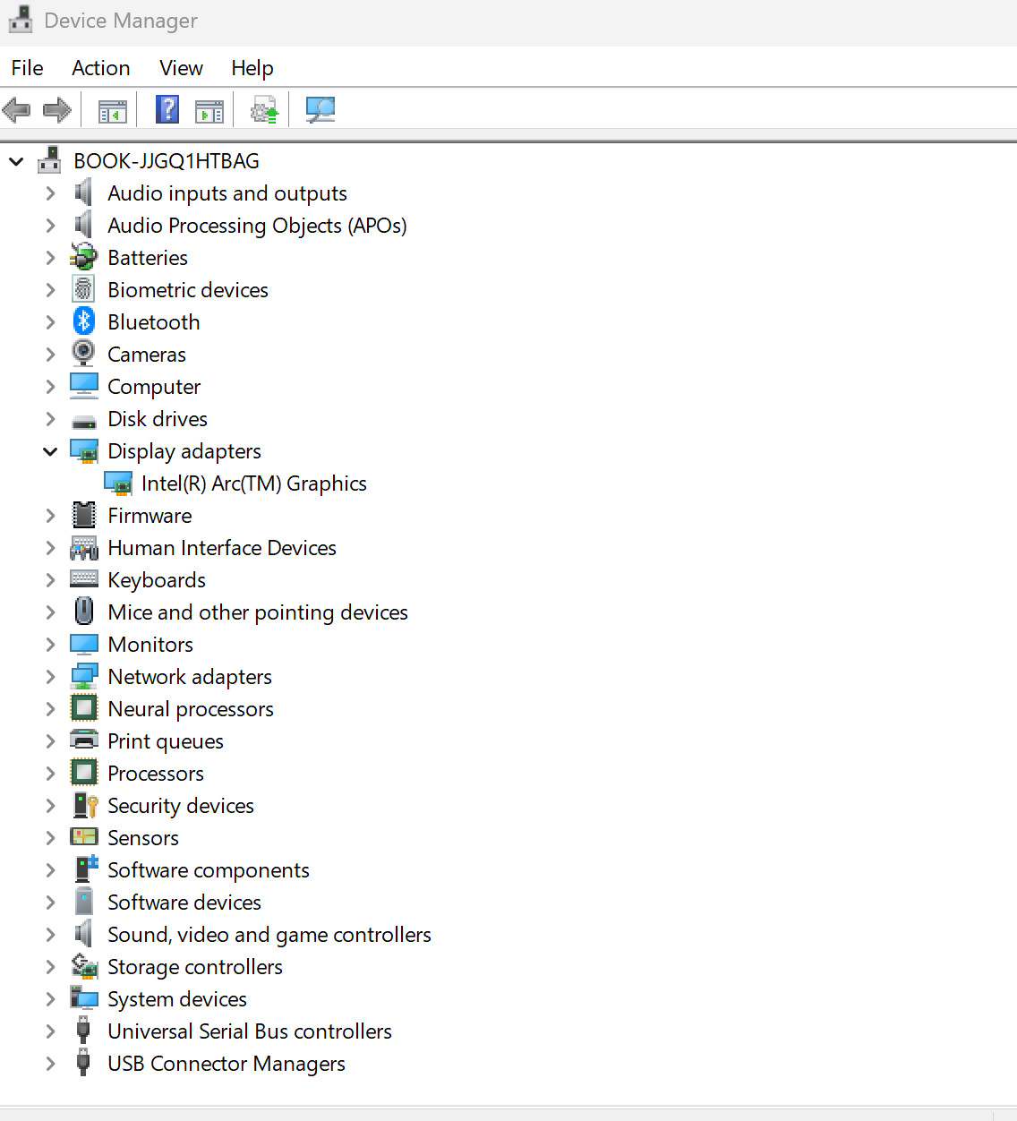This screenshot has width=1017, height=1121.
Task: Collapse the BOOK-JJGQ1HTBAG root node
Action: pyautogui.click(x=16, y=161)
